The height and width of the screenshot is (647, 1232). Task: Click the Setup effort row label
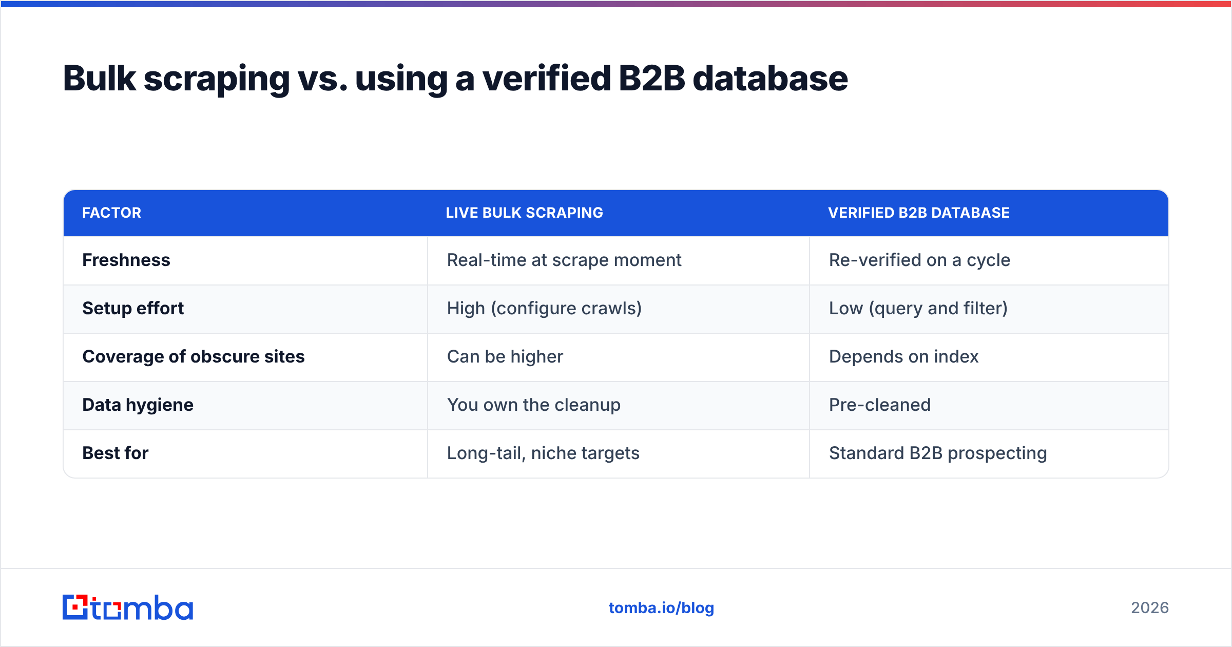133,308
